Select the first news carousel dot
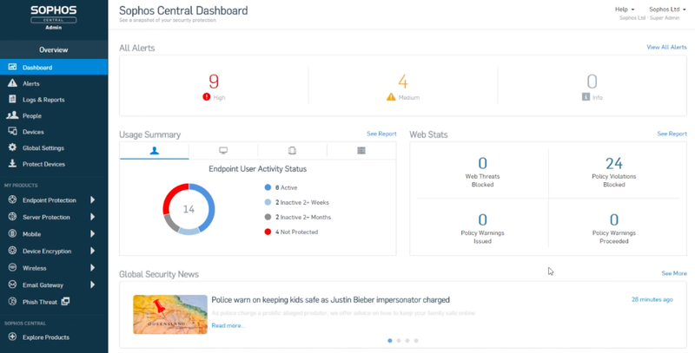The image size is (695, 353). 389,341
